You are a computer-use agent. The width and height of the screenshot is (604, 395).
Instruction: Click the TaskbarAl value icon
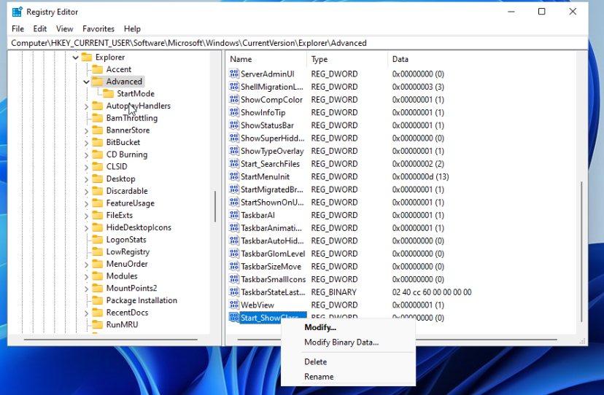234,215
